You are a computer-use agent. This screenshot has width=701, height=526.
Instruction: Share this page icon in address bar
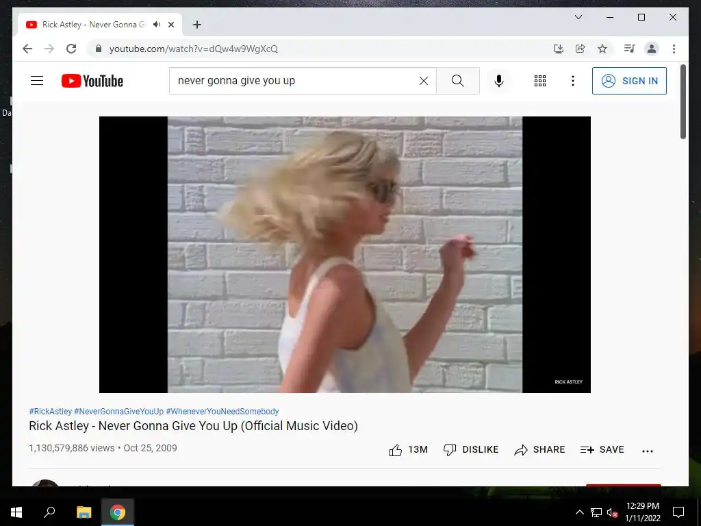tap(581, 49)
